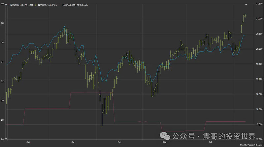Click the 21,000 value on the right axis
Screen dimensions: 264x147
pos(259,19)
